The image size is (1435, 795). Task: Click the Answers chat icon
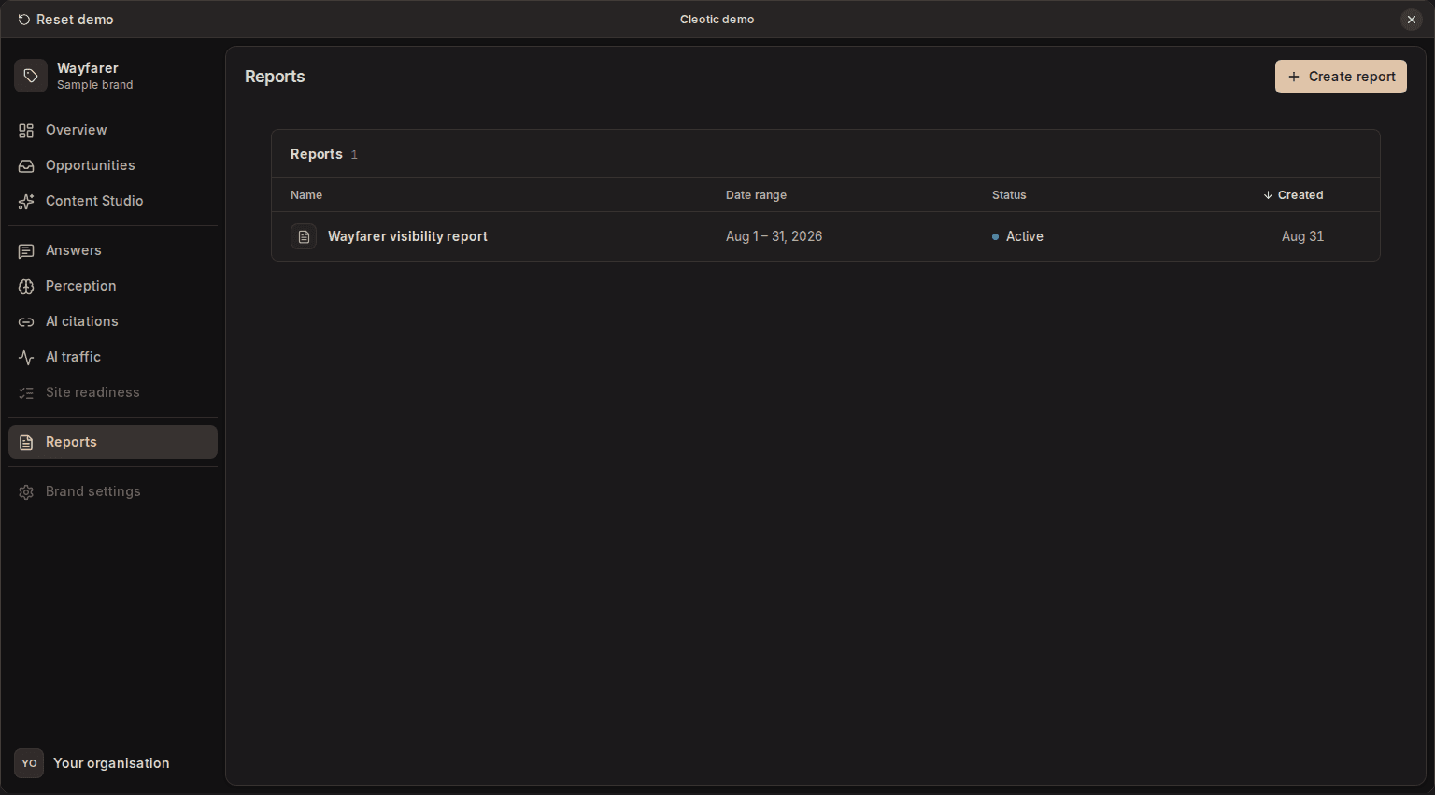tap(26, 251)
